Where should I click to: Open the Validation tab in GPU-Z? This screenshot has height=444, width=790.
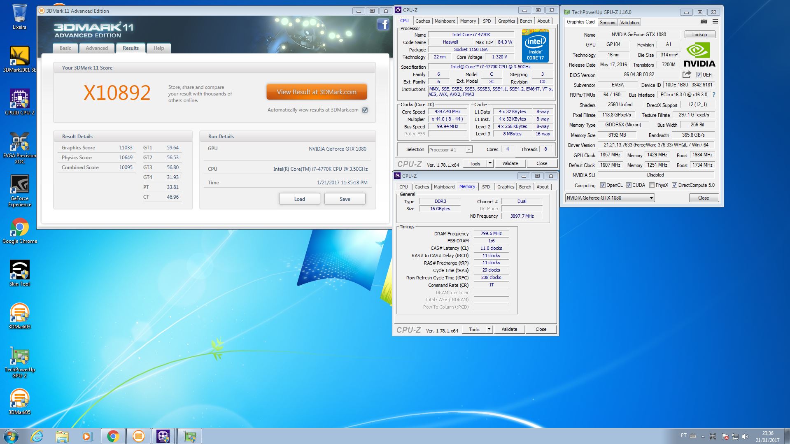coord(629,23)
